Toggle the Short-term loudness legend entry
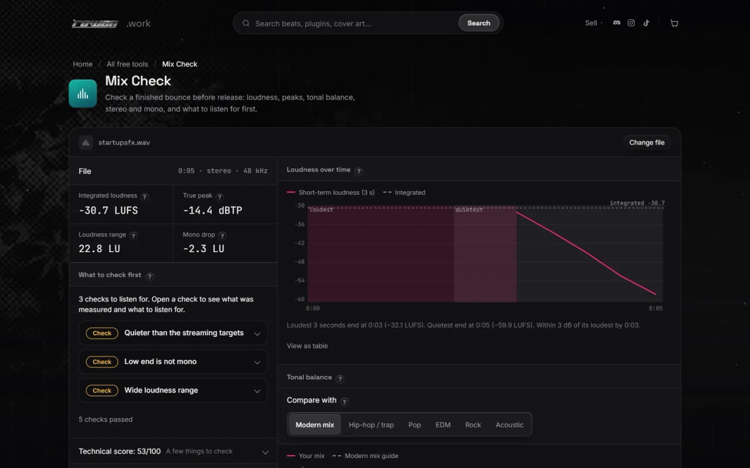Viewport: 750px width, 468px height. click(x=330, y=192)
